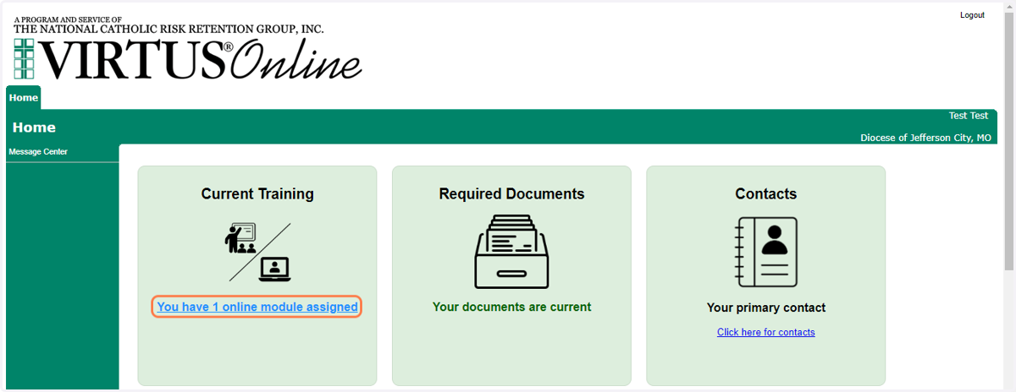This screenshot has width=1016, height=392.
Task: Click "The National Catholic Risk Retention Group" text
Action: point(168,30)
